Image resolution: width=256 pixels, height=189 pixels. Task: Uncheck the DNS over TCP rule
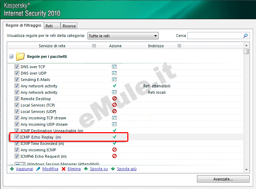[17, 66]
